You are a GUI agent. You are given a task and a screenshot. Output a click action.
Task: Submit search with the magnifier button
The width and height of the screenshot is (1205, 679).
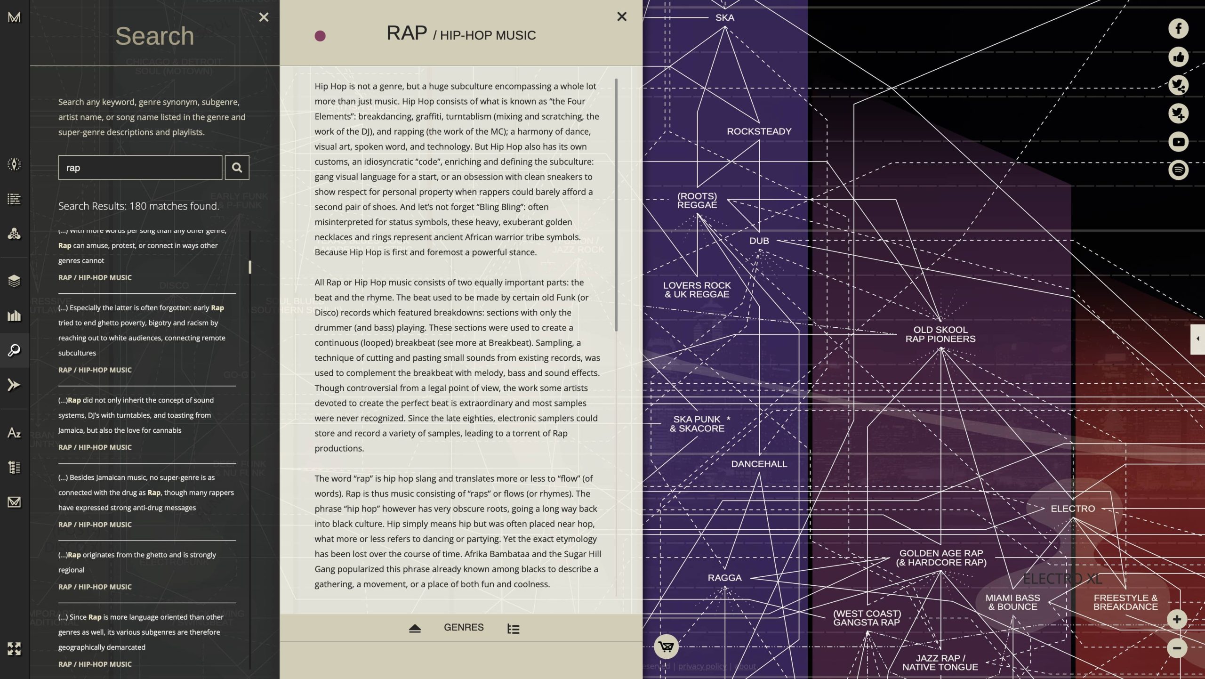coord(237,168)
